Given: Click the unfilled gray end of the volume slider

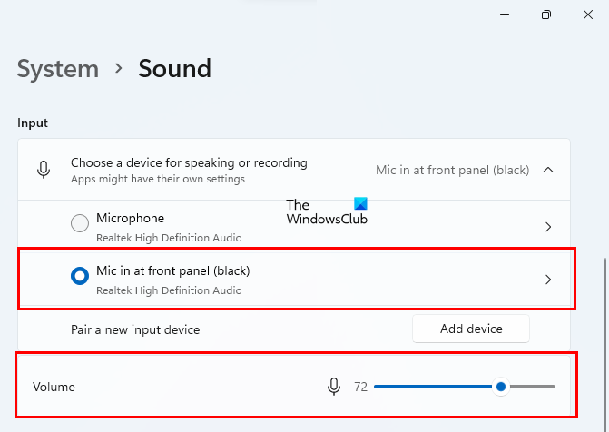Looking at the screenshot, I should click(535, 387).
